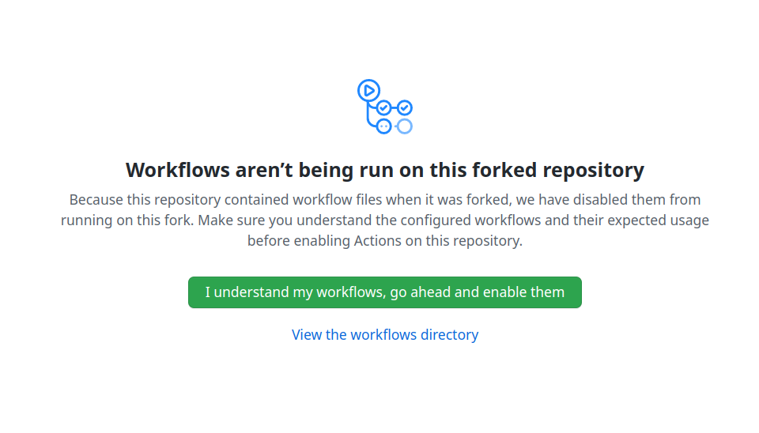Click the faded empty circle in the workflow icon

click(x=404, y=126)
